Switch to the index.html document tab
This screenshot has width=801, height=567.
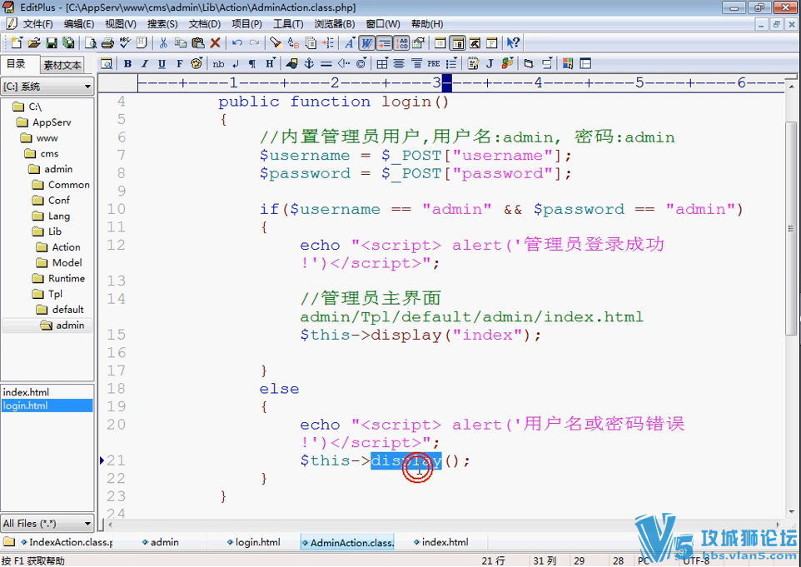click(x=440, y=543)
